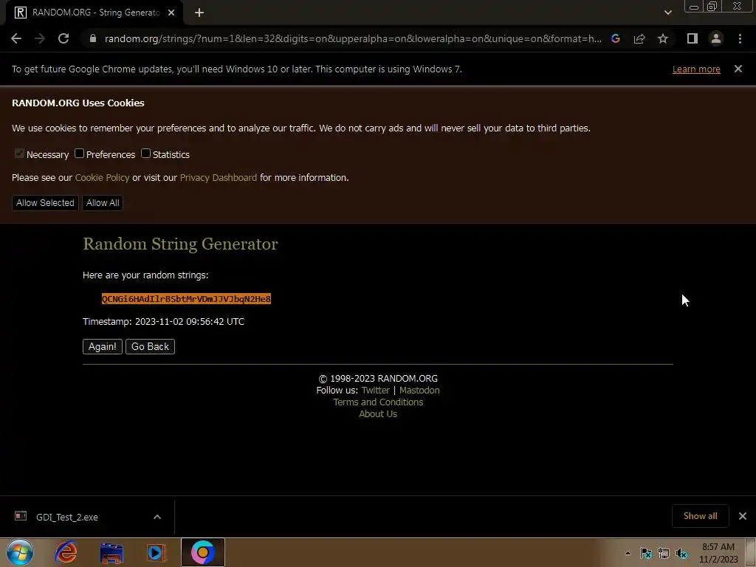
Task: Share this page via share icon
Action: pos(639,38)
